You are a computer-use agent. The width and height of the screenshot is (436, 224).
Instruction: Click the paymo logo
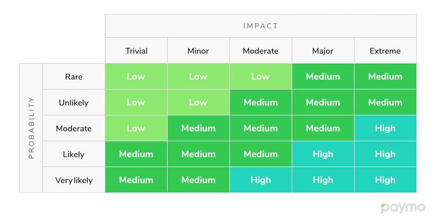403,208
